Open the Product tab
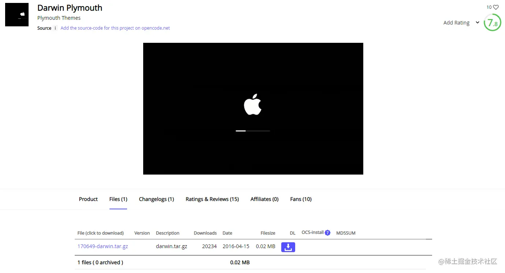This screenshot has height=273, width=505. pos(88,199)
